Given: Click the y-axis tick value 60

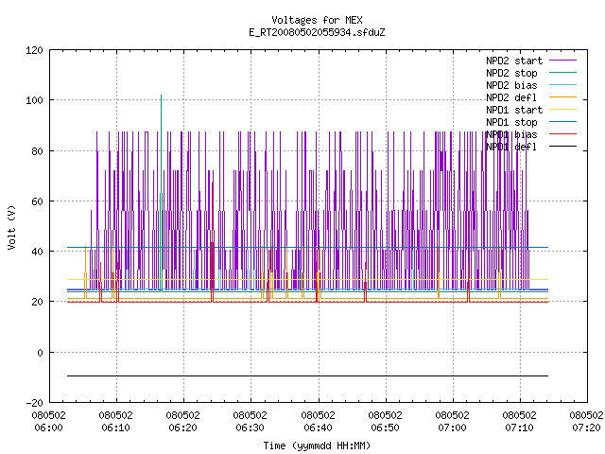Looking at the screenshot, I should click(x=37, y=201).
